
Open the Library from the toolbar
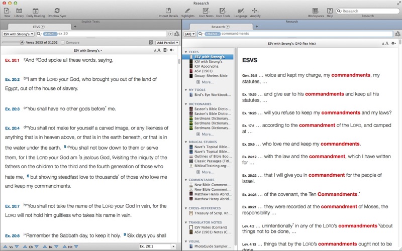pos(19,11)
